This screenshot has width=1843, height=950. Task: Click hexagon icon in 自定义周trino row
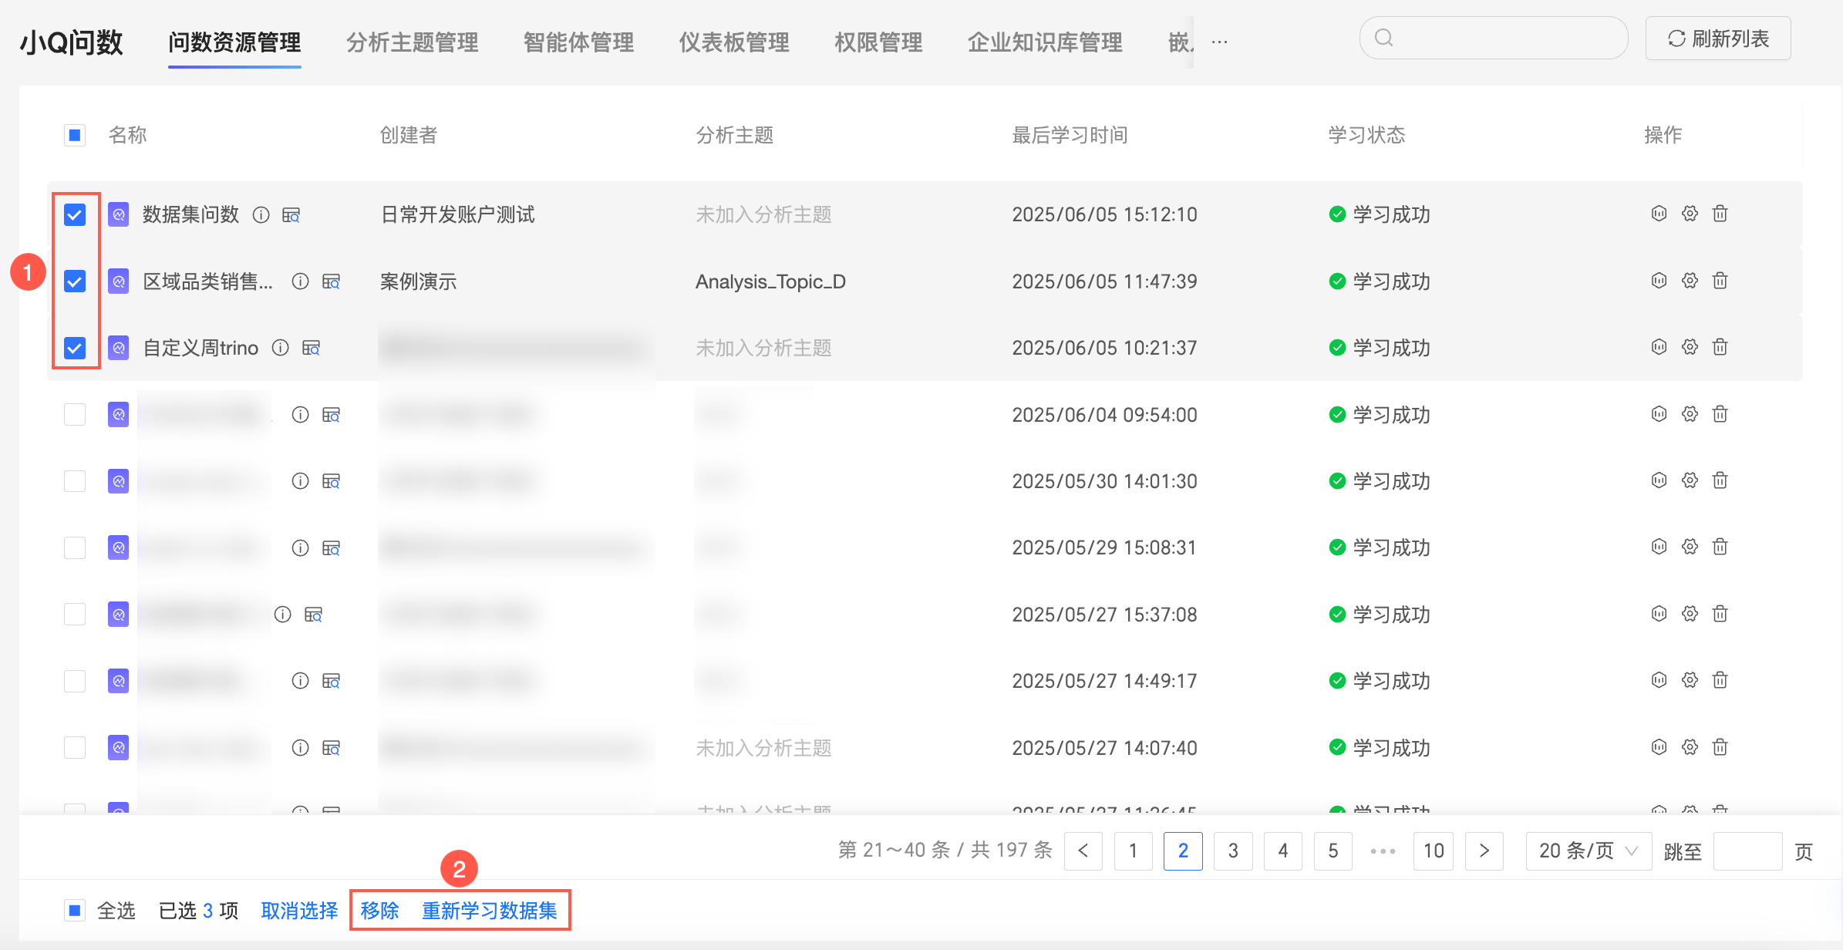(x=1659, y=347)
